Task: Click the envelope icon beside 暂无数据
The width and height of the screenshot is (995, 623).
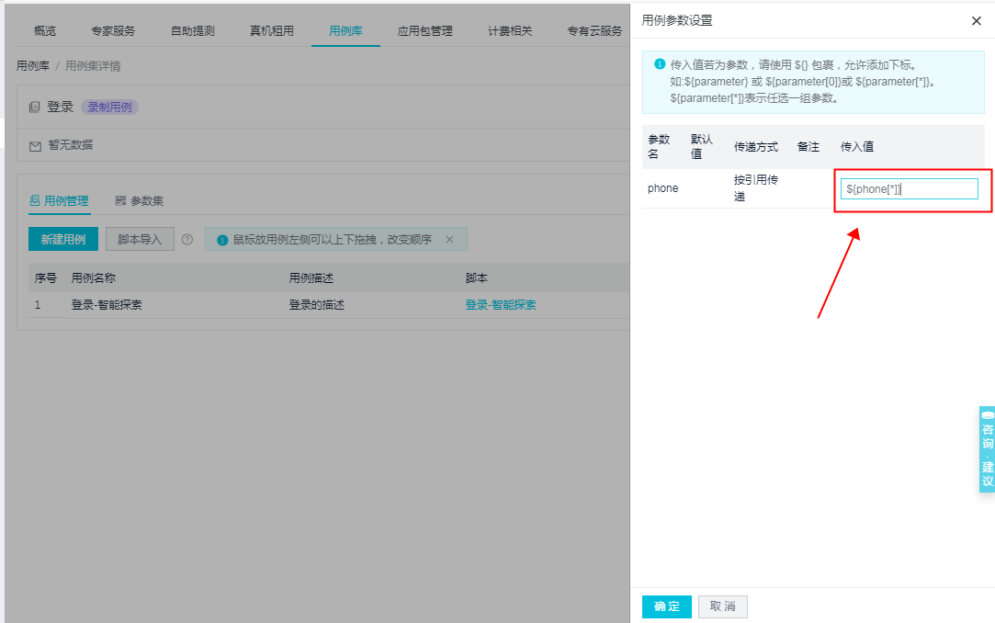Action: 33,144
